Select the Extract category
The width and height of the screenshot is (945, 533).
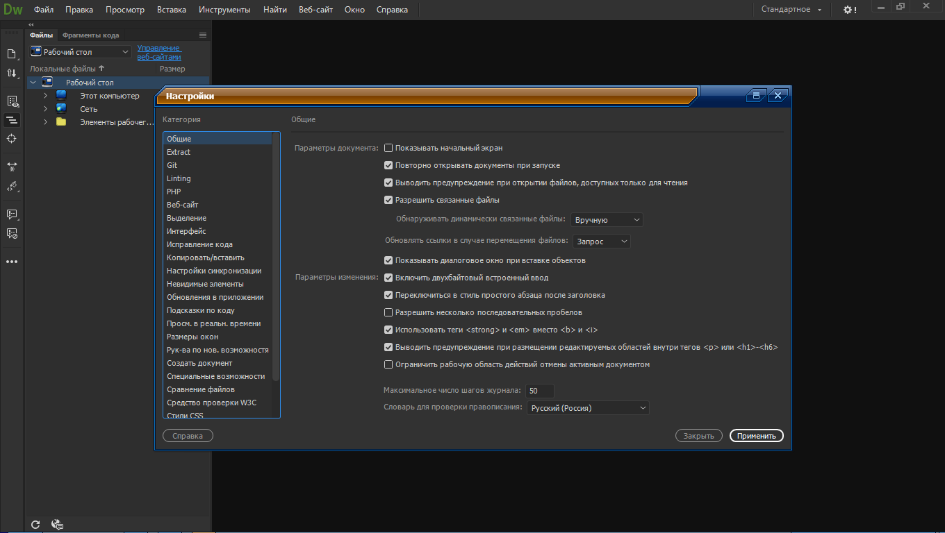click(x=217, y=152)
